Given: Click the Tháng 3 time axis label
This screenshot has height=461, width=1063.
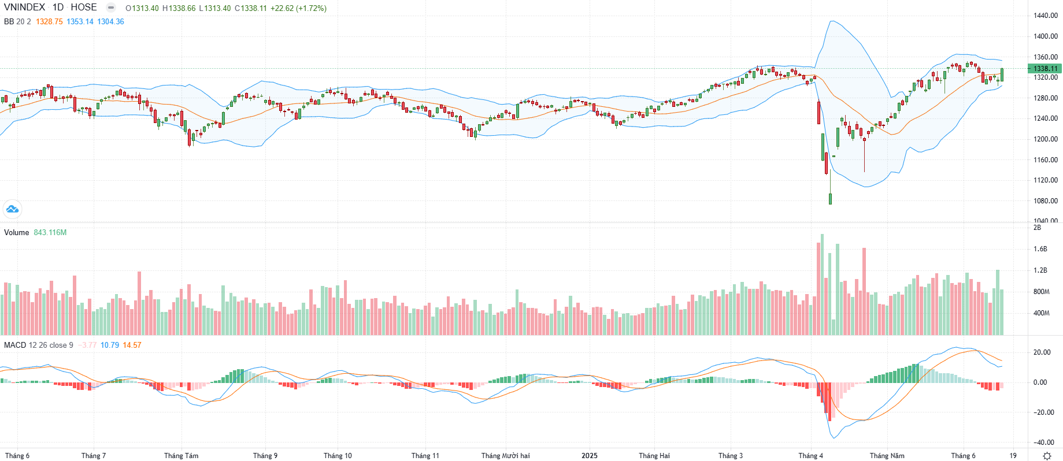Looking at the screenshot, I should click(731, 456).
